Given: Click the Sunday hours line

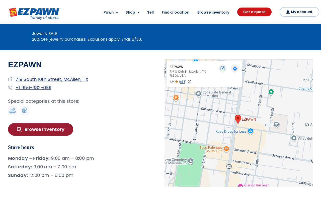Looking at the screenshot, I should pos(41,175).
